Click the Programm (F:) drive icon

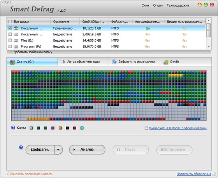click(16, 47)
